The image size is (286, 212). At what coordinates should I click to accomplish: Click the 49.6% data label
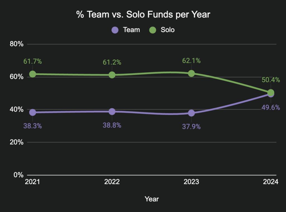[271, 108]
